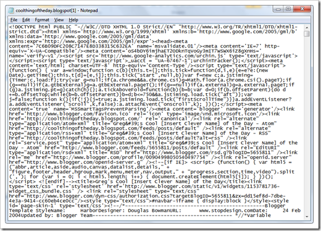Close the Notepad window
The width and height of the screenshot is (321, 231).
(x=302, y=9)
